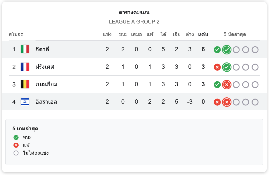This screenshot has width=269, height=175.
Task: Click the สโมสร club column header
Action: (x=16, y=35)
